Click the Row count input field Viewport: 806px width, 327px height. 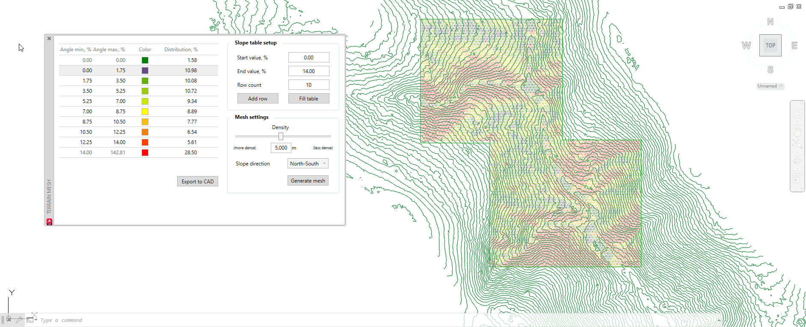pyautogui.click(x=309, y=85)
